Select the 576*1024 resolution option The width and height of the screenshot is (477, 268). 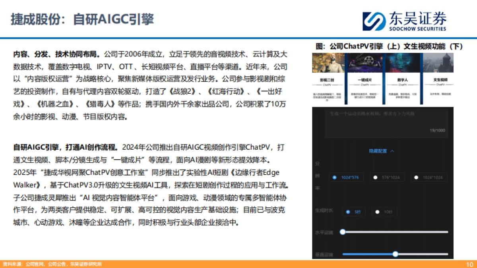coord(388,177)
